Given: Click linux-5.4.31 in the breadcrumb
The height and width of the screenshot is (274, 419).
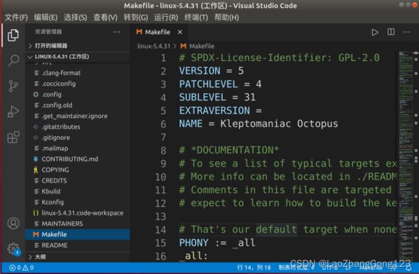Looking at the screenshot, I should pos(153,46).
